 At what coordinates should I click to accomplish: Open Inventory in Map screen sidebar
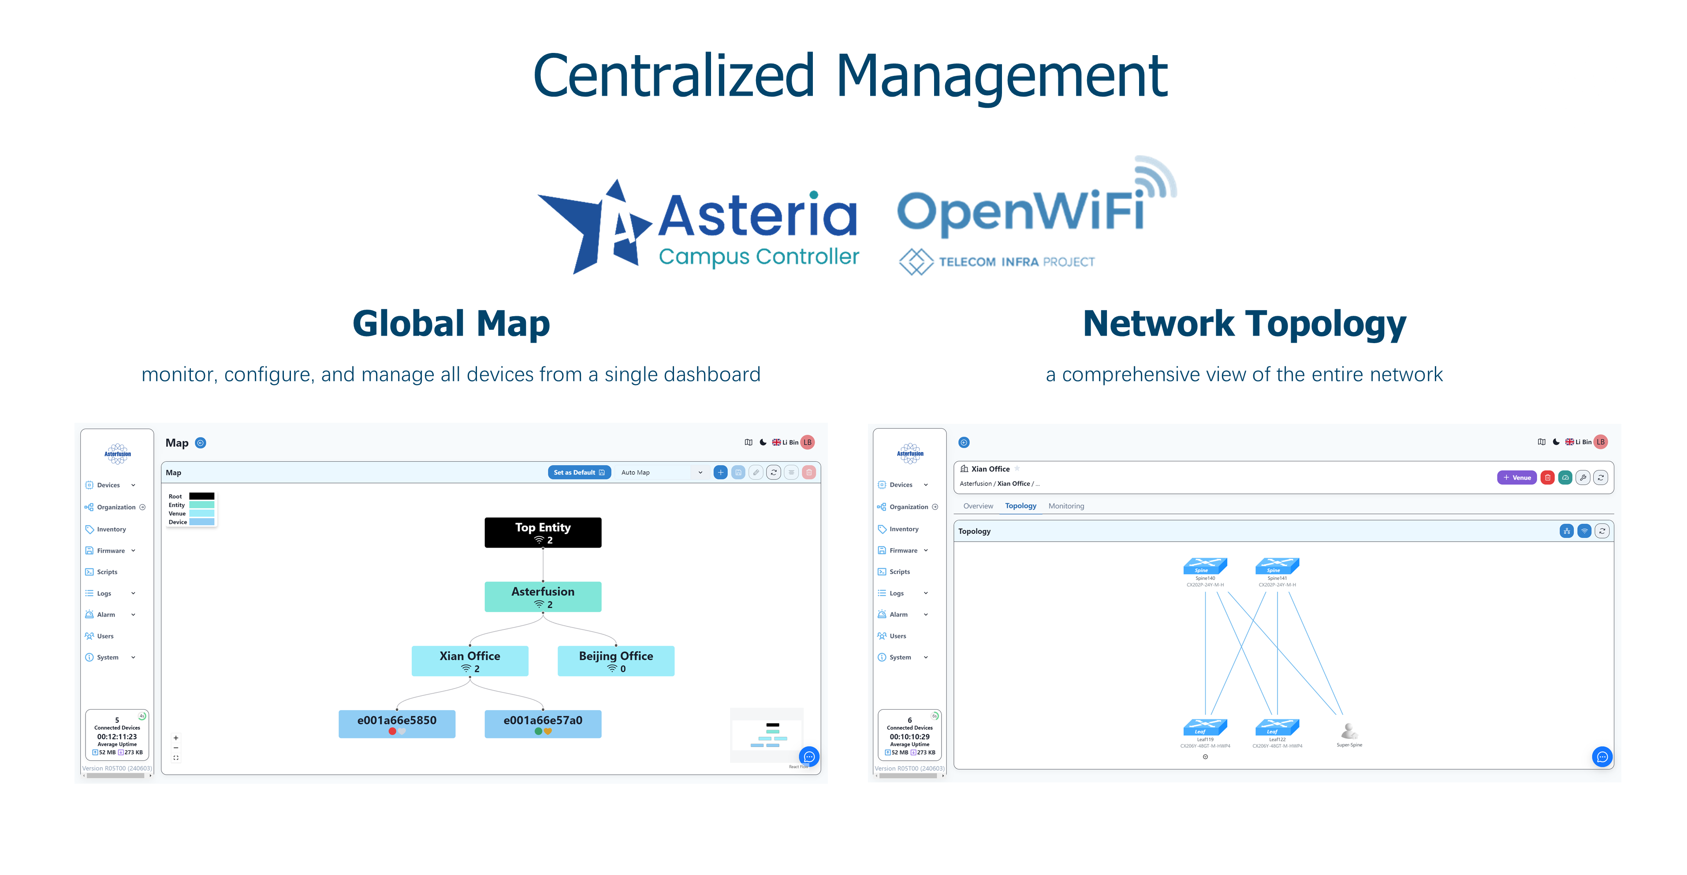106,529
